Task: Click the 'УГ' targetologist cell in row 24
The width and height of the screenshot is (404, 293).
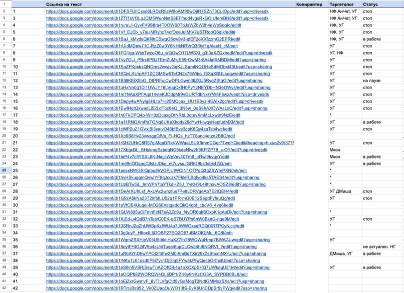Action: 345,163
